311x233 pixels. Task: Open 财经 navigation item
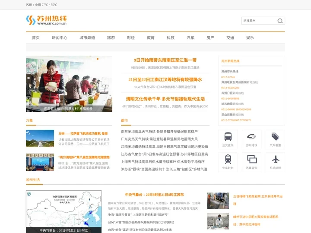131,38
